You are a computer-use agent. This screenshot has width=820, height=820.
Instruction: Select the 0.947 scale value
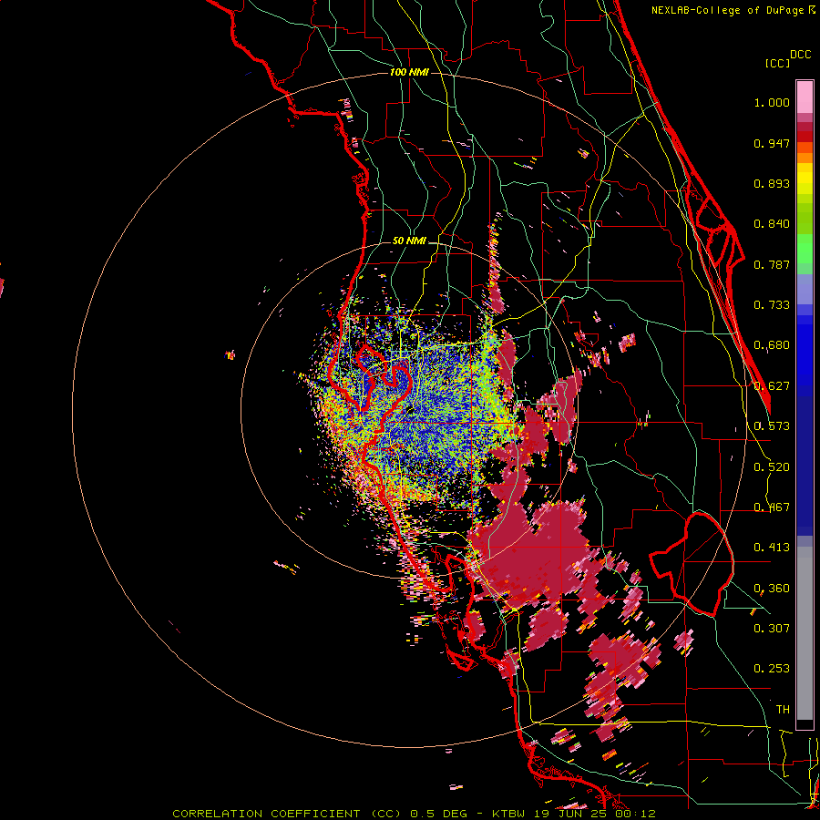pos(772,143)
